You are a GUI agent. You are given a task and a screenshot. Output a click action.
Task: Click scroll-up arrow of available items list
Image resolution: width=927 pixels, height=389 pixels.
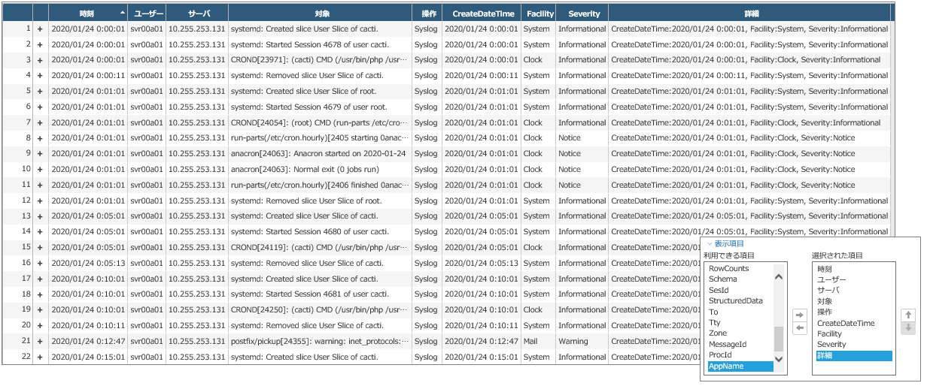(x=779, y=276)
